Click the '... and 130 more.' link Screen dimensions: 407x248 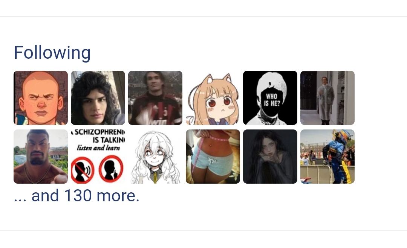[77, 195]
